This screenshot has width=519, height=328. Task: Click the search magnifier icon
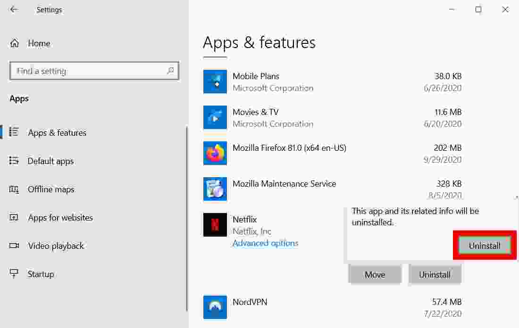(170, 70)
